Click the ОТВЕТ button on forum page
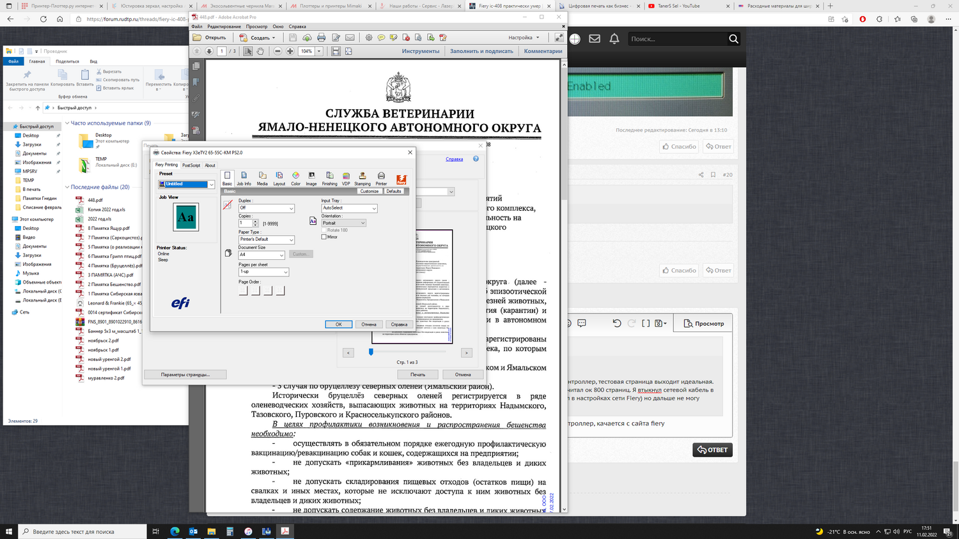This screenshot has height=539, width=959. click(x=712, y=450)
